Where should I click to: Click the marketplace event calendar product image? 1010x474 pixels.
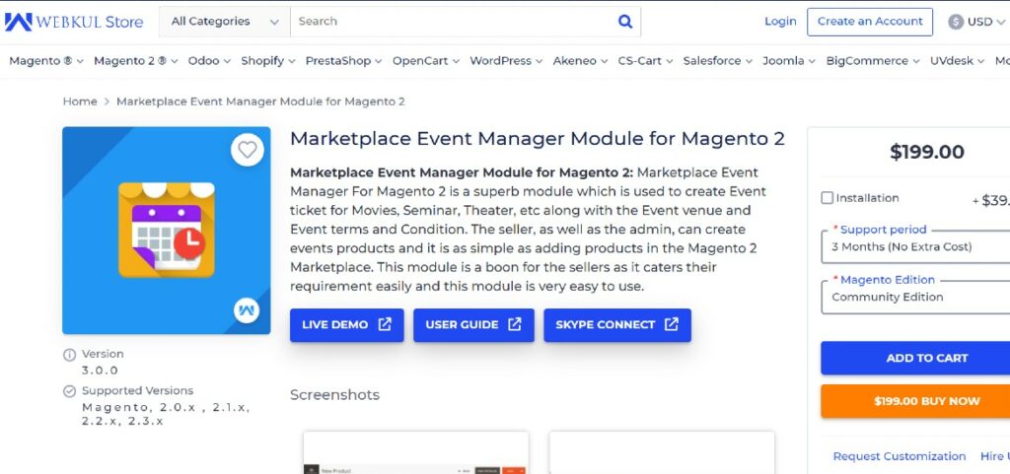(166, 231)
